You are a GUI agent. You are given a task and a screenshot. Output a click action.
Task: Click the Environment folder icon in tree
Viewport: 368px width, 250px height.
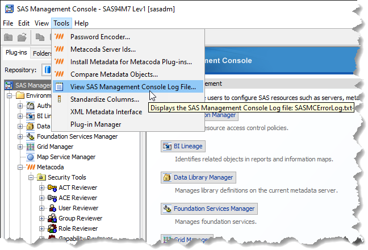(x=20, y=95)
